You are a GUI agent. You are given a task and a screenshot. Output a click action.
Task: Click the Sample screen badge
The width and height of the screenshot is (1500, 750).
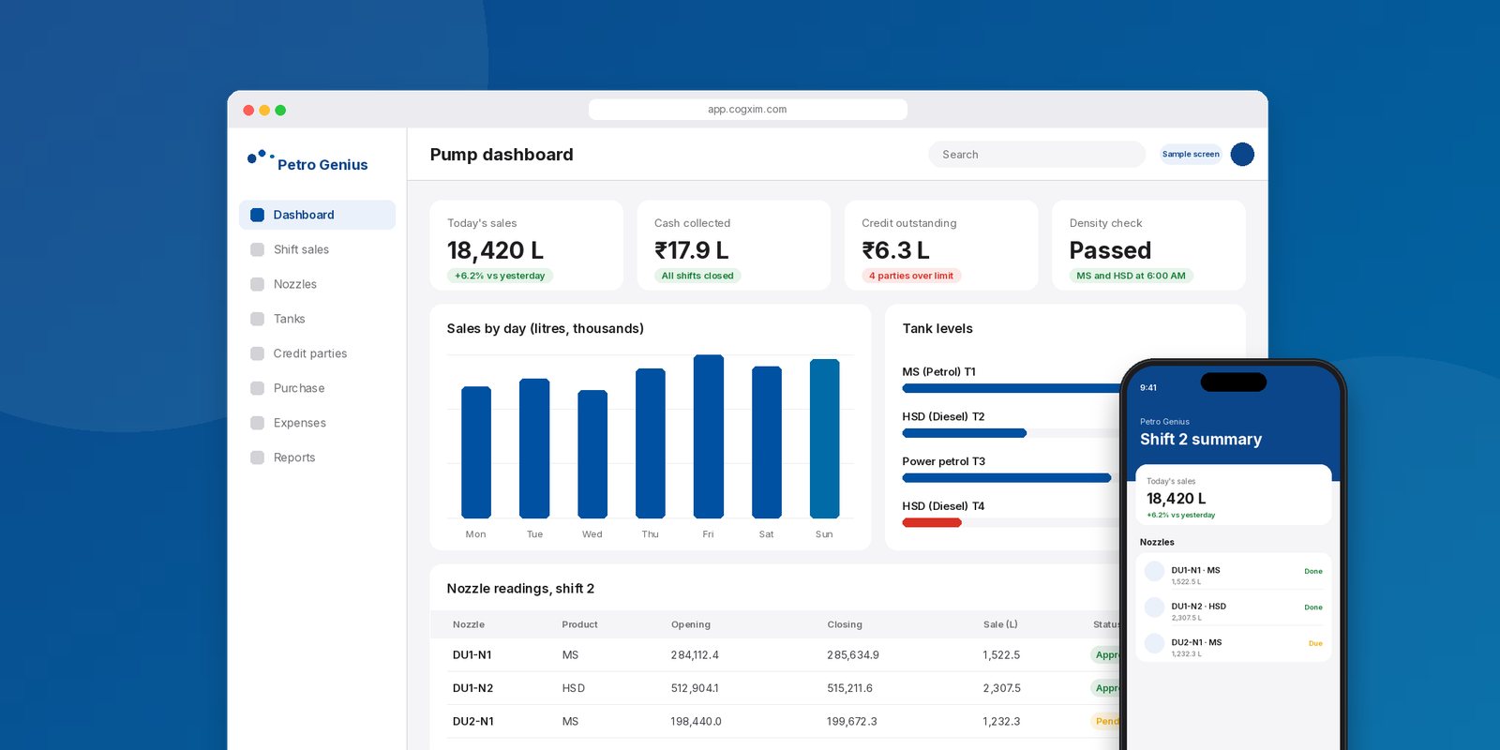(x=1191, y=154)
